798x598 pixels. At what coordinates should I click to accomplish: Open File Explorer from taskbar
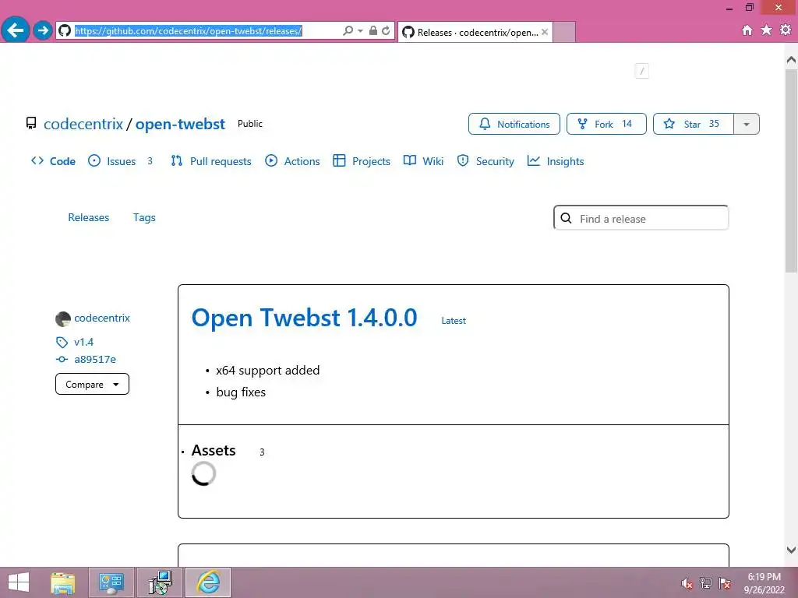[63, 582]
